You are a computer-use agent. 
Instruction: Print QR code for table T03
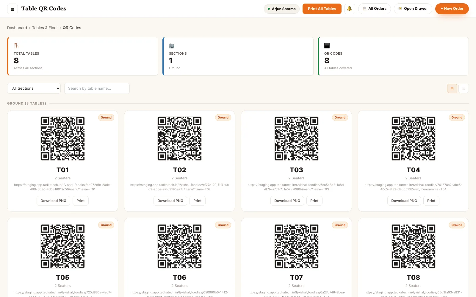click(314, 201)
